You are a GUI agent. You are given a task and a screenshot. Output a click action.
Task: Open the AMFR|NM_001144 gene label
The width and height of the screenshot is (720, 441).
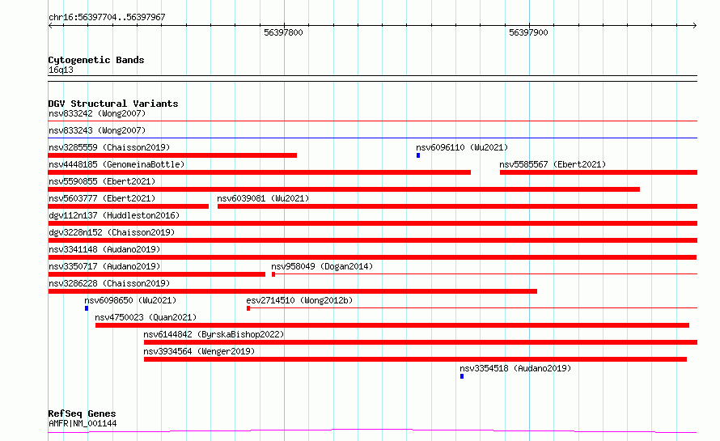tap(83, 423)
